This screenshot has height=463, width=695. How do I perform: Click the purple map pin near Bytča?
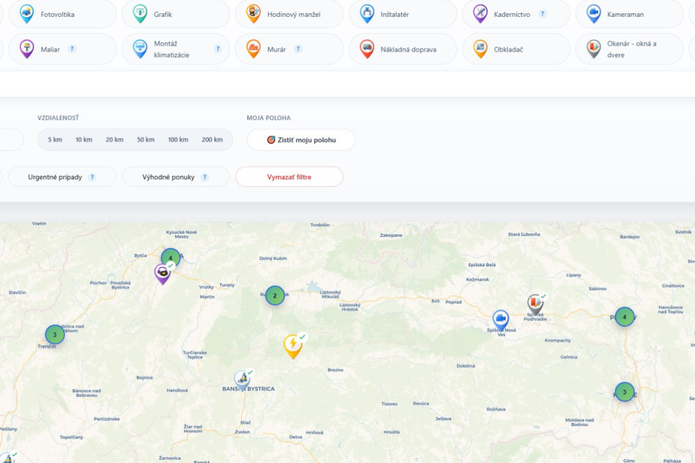click(x=162, y=273)
